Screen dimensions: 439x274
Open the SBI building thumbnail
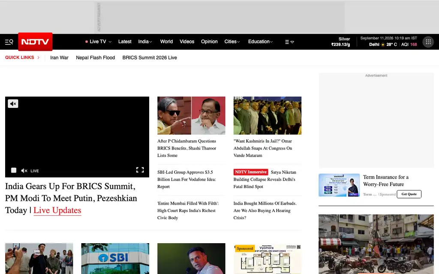(115, 259)
